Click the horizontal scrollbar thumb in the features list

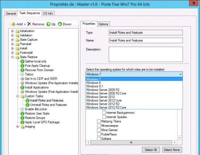click(131, 142)
